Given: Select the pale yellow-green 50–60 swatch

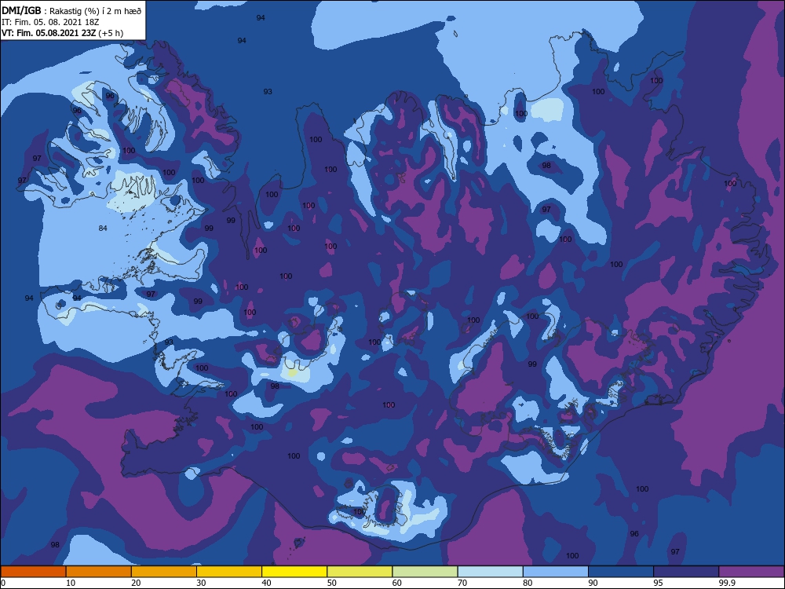Looking at the screenshot, I should 360,572.
